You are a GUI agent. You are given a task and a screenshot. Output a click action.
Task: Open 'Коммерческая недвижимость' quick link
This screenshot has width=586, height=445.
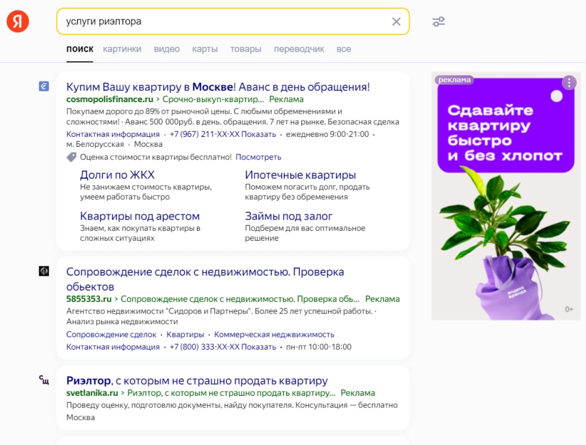274,334
